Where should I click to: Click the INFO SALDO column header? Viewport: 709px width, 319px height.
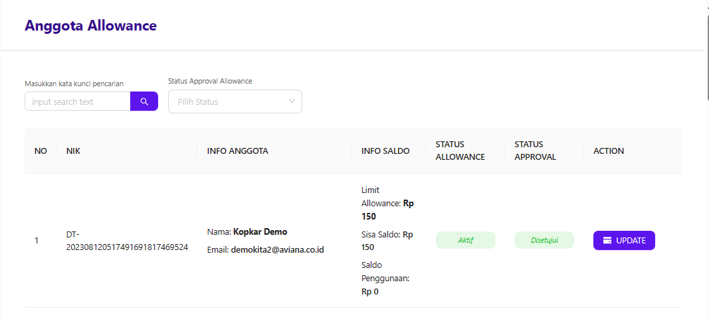(385, 151)
